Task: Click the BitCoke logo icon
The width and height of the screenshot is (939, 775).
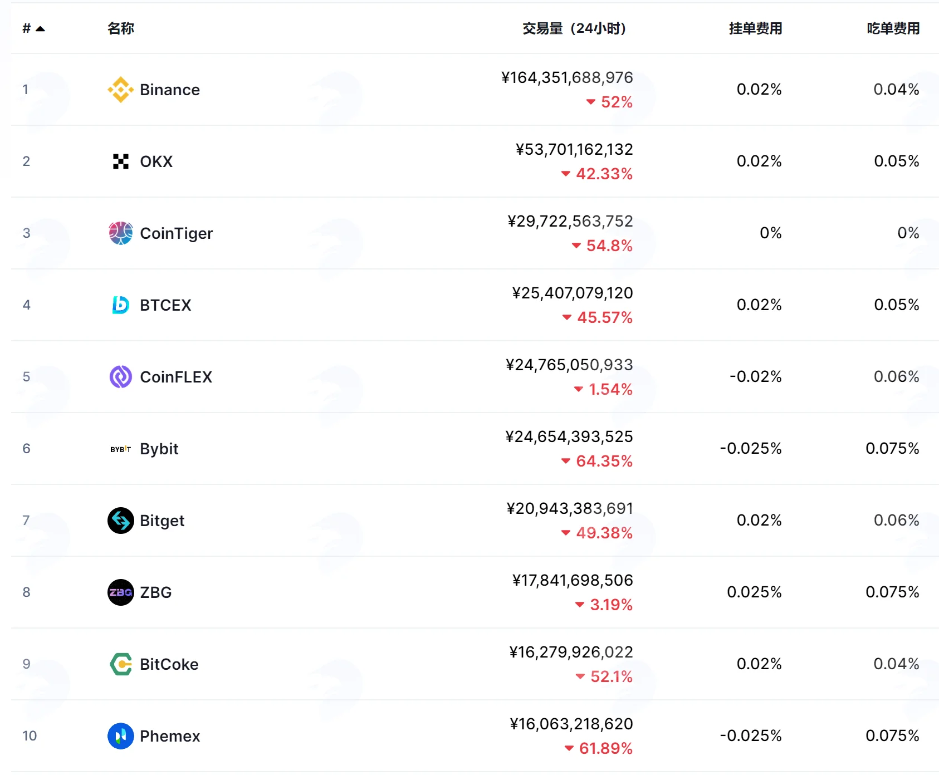Action: click(121, 664)
